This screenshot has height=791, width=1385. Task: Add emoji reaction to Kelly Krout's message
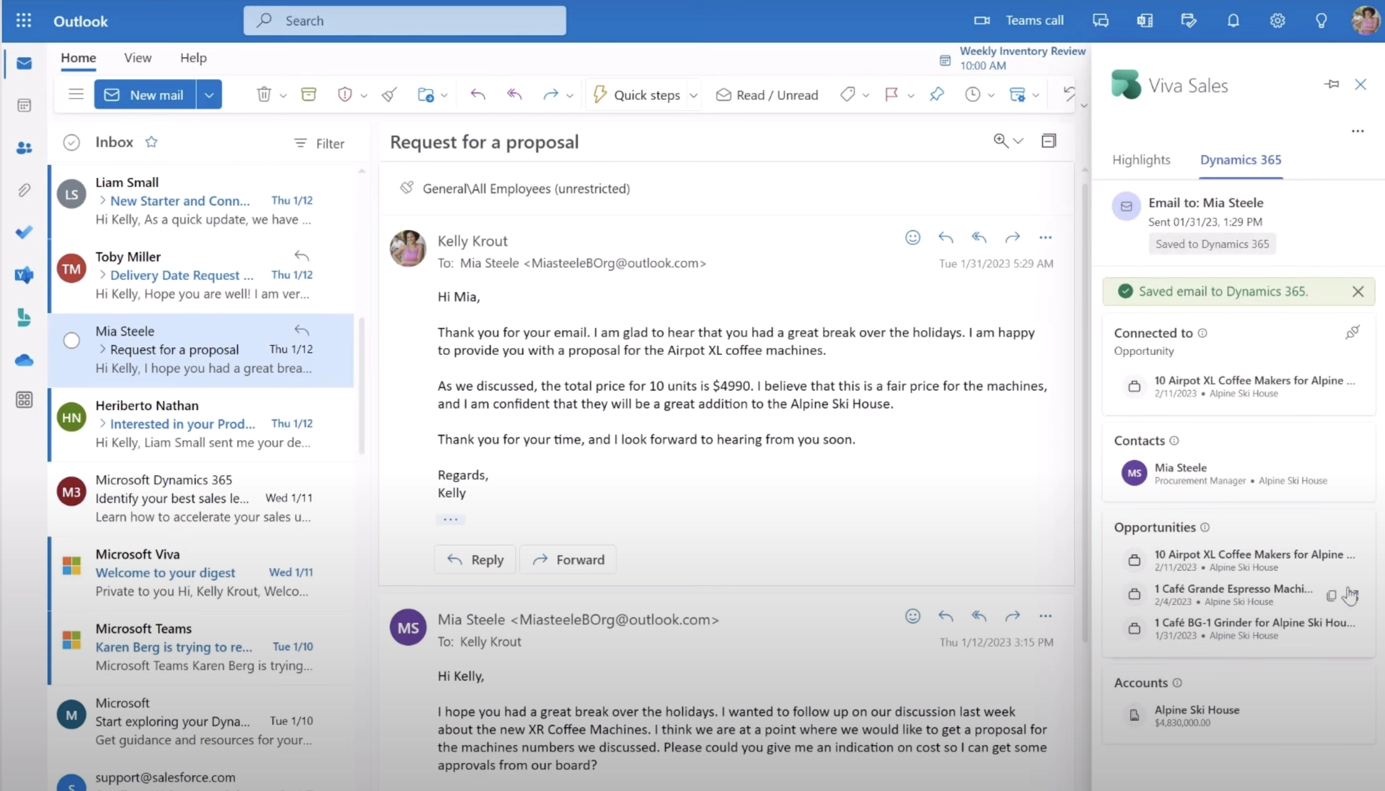point(912,237)
